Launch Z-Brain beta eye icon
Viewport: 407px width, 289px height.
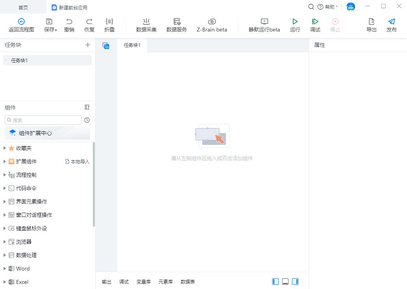pos(212,22)
